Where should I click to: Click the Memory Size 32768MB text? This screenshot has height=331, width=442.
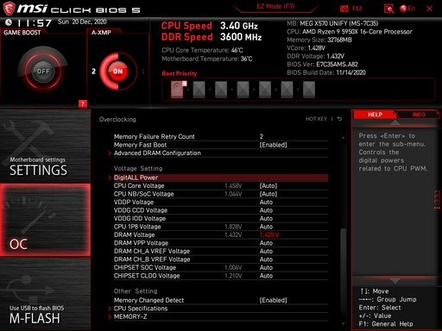point(319,40)
